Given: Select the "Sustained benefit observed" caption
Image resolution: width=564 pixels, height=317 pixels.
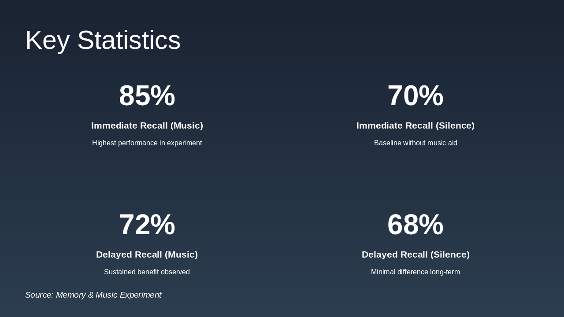Looking at the screenshot, I should 147,272.
